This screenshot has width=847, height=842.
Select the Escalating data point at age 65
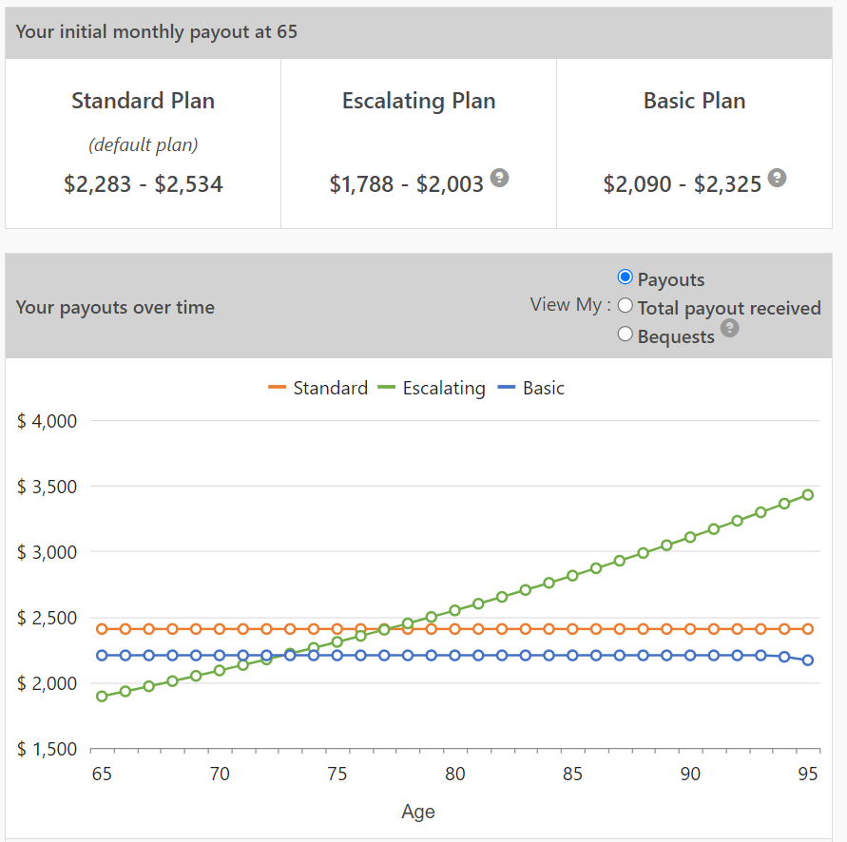point(101,696)
